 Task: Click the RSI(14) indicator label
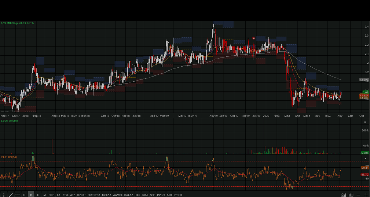point(9,157)
